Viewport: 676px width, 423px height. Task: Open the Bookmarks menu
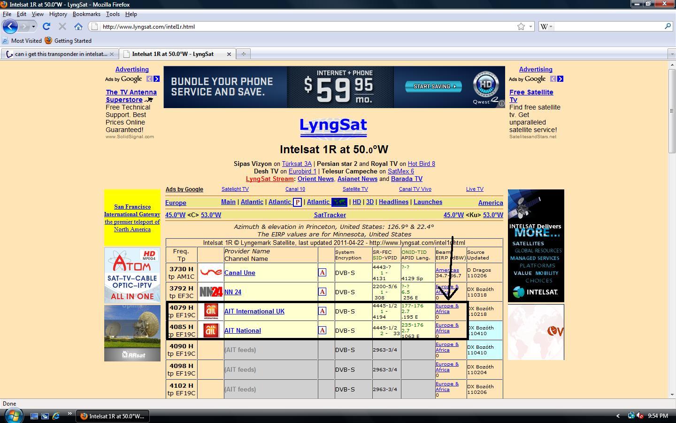[x=86, y=14]
